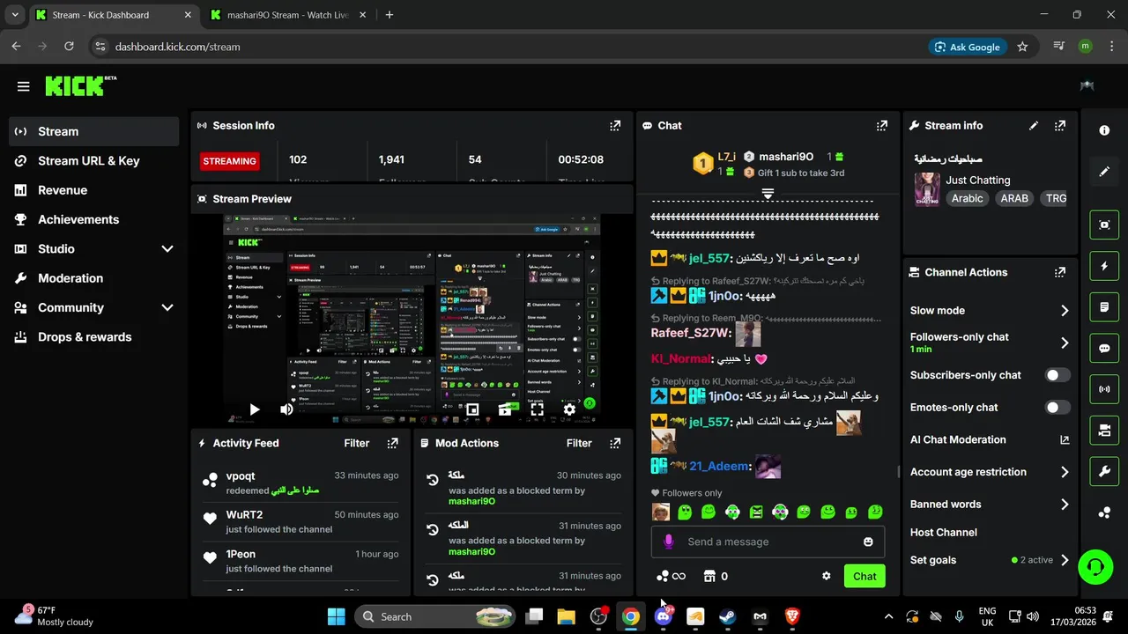Screen dimensions: 1128x634
Task: Click the lightning bolt icon in right sidebar
Action: click(1104, 266)
